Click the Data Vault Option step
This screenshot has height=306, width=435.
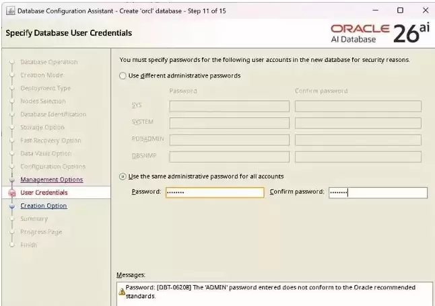(46, 153)
